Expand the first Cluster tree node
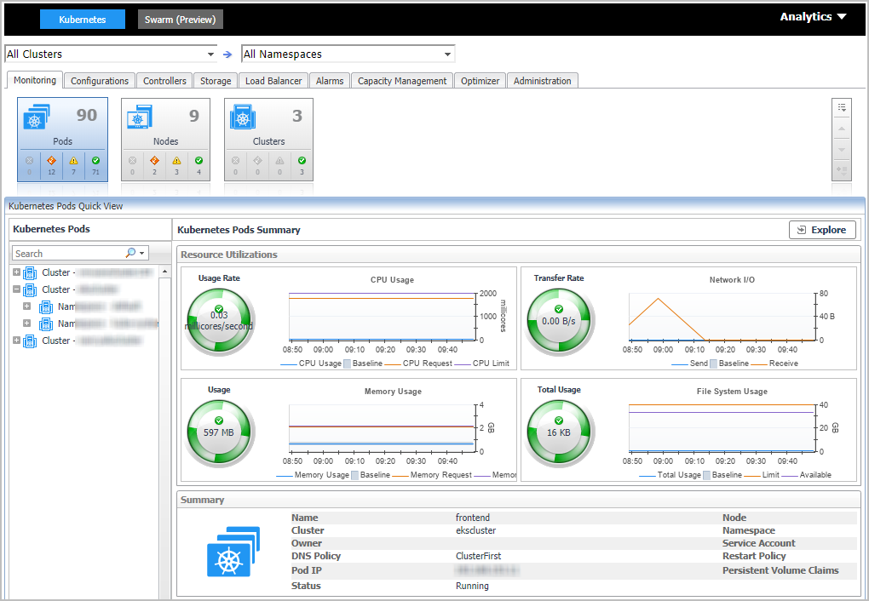 point(17,272)
